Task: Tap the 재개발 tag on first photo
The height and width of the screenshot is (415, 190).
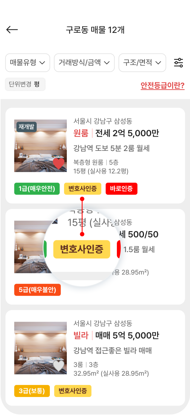Action: pyautogui.click(x=27, y=127)
